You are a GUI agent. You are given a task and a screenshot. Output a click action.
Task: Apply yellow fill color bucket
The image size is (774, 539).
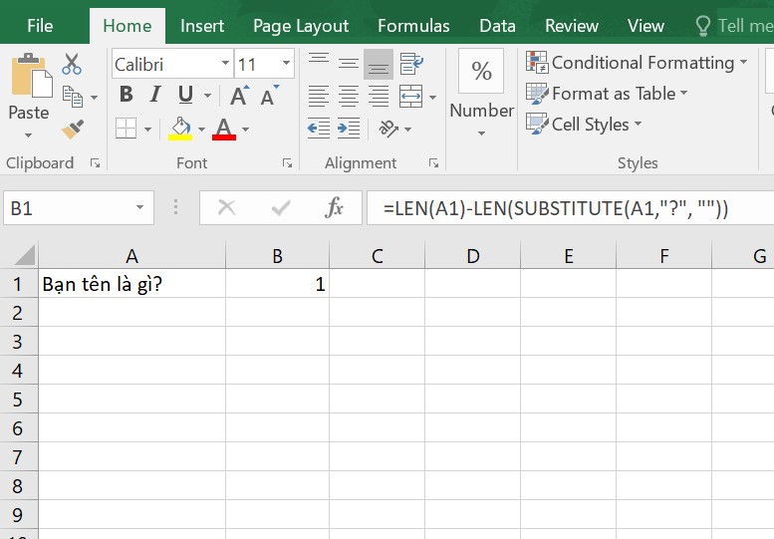pos(180,129)
